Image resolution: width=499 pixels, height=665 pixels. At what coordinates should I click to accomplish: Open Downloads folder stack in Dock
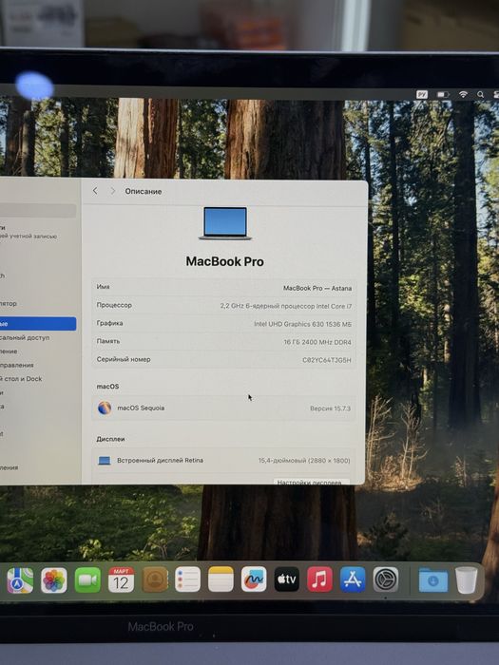pyautogui.click(x=433, y=579)
